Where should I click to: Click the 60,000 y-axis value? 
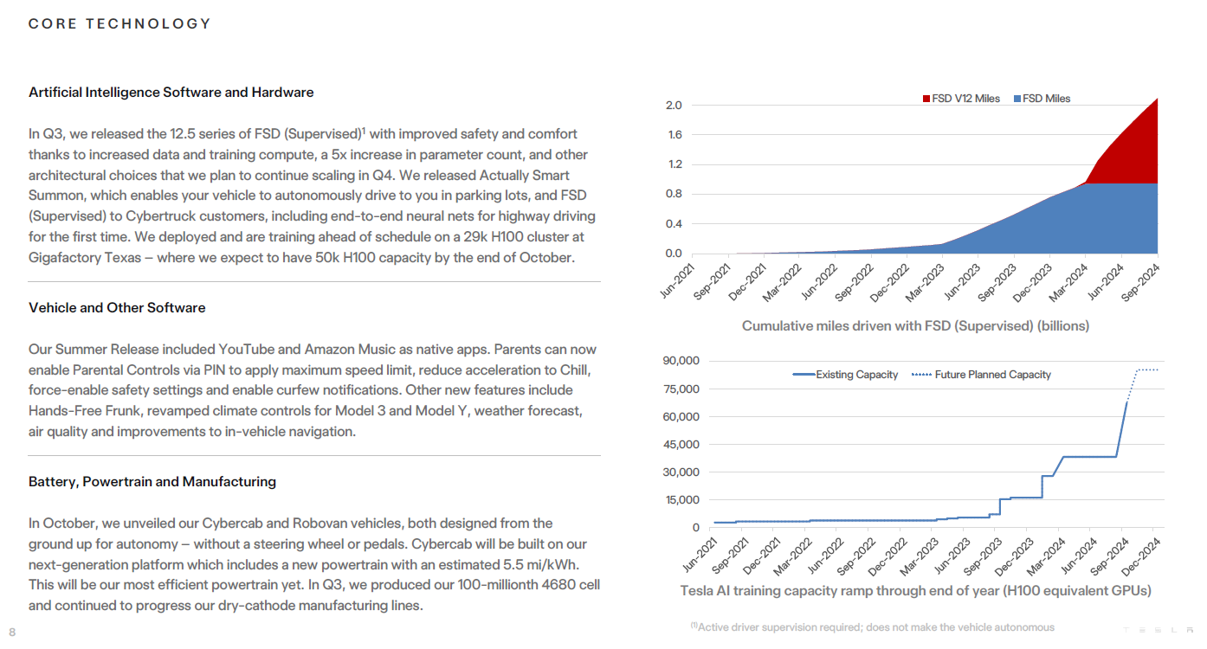pyautogui.click(x=680, y=416)
